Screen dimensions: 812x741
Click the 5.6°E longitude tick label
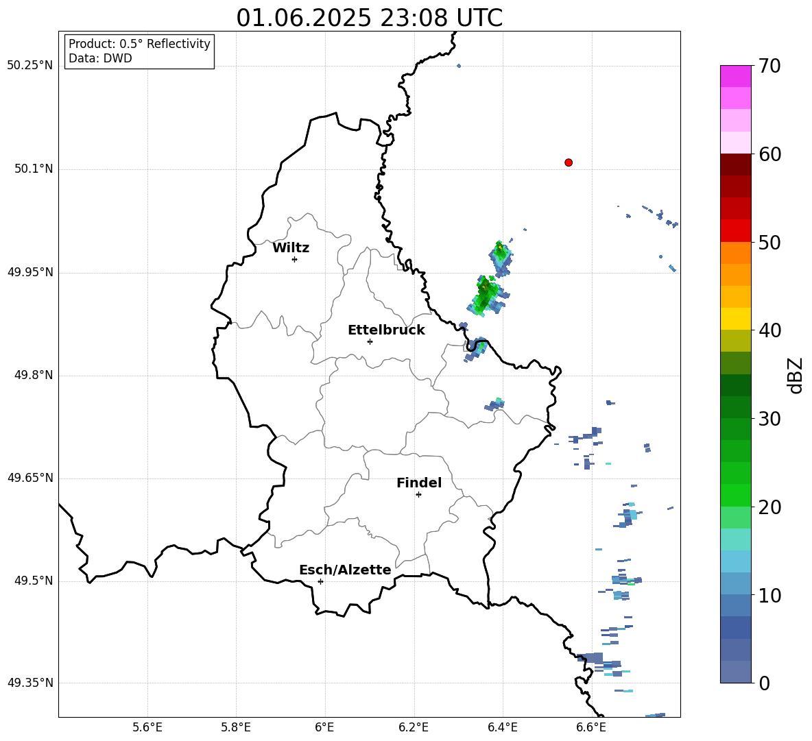point(147,727)
